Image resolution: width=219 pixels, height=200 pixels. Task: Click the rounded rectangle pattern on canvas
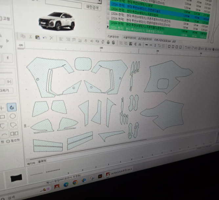pyautogui.click(x=83, y=64)
